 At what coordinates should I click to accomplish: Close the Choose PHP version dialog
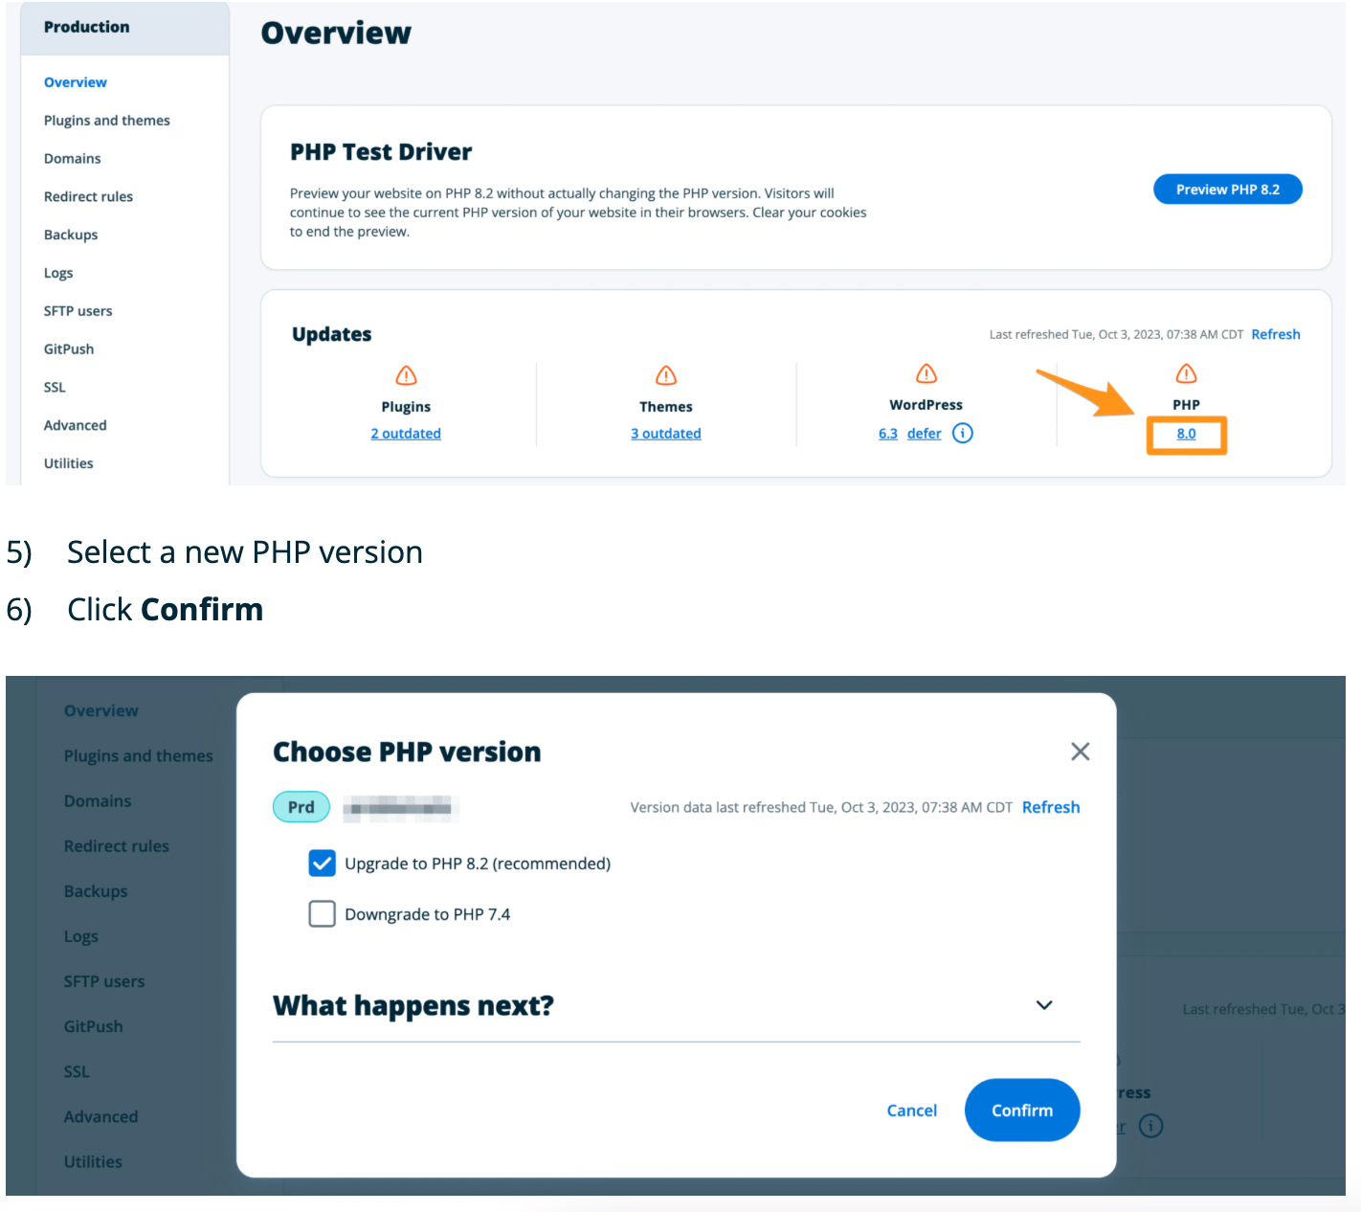coord(1080,752)
